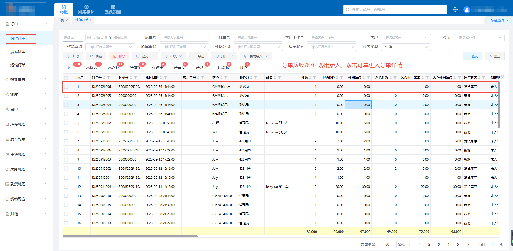Sort by 托运日期 column arrows
Image resolution: width=513 pixels, height=251 pixels.
161,78
